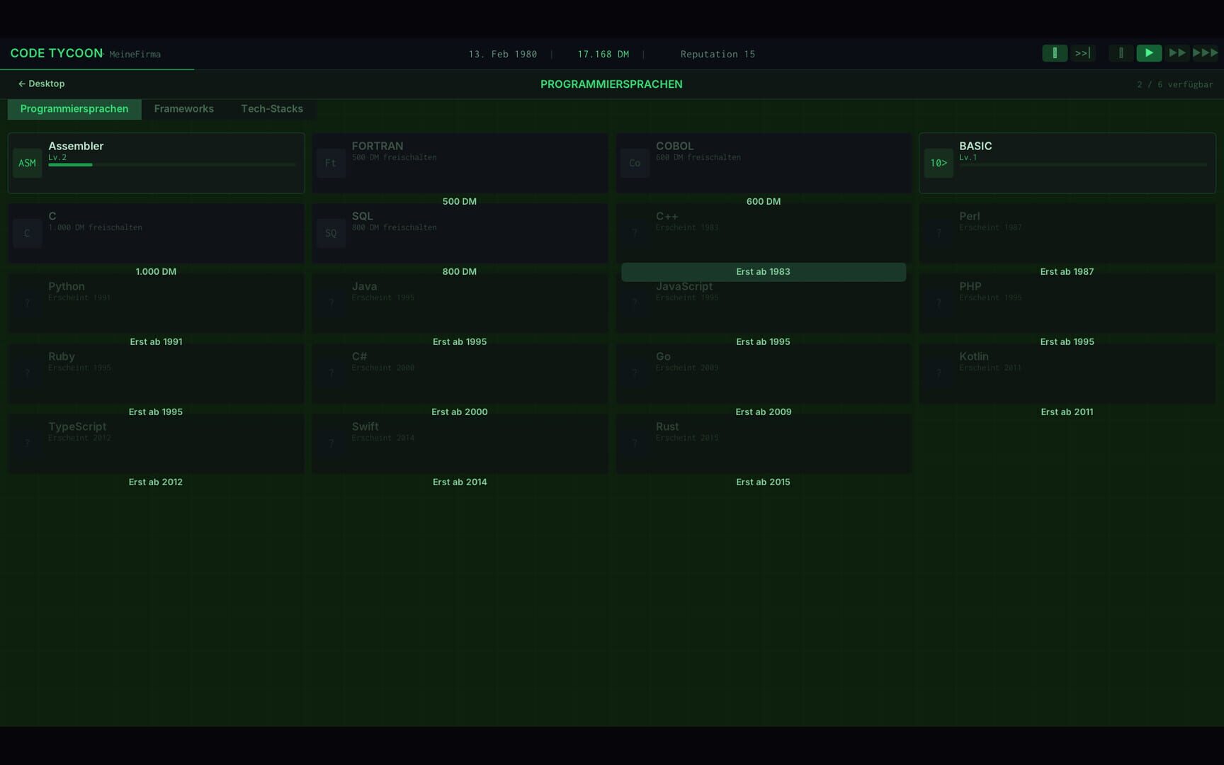Viewport: 1224px width, 765px height.
Task: Open the Tech-Stacks tab
Action: 271,108
